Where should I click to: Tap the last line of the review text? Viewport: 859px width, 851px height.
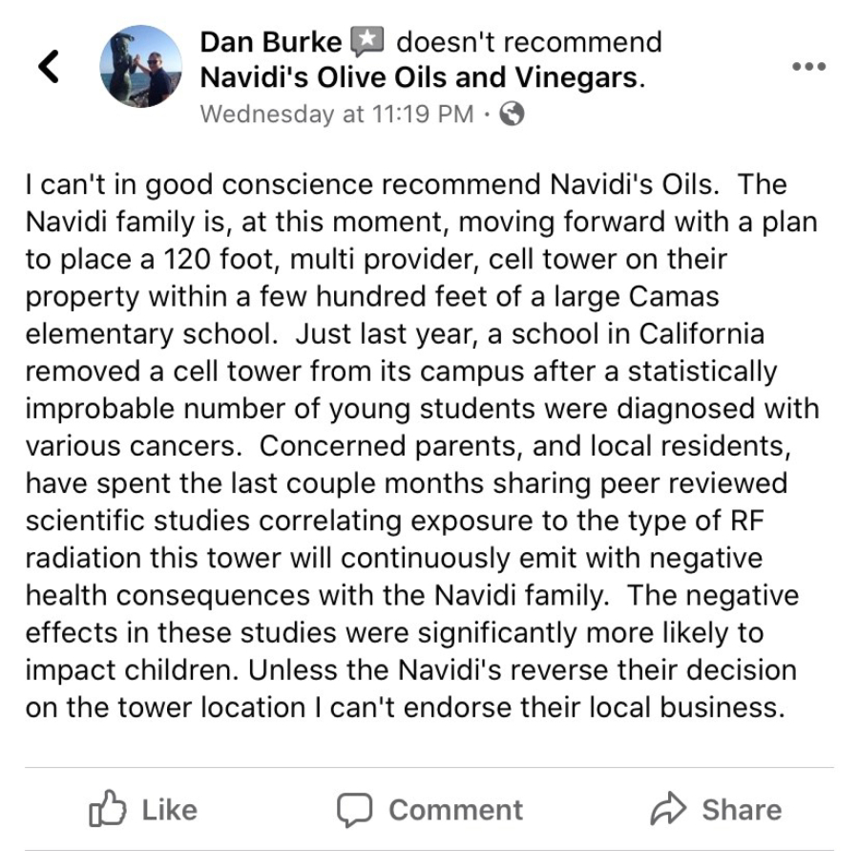click(x=401, y=708)
